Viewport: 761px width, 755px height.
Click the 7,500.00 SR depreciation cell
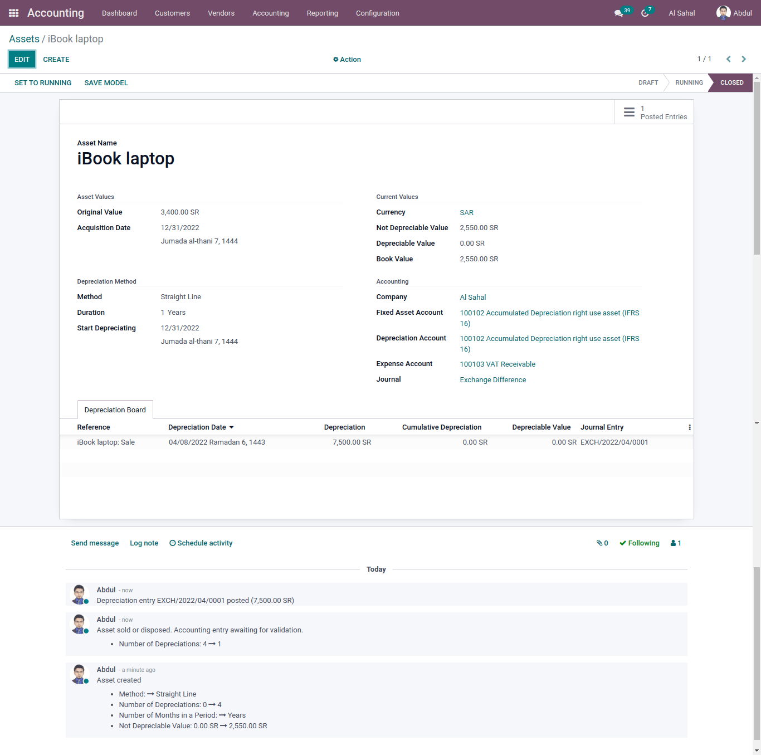click(352, 442)
